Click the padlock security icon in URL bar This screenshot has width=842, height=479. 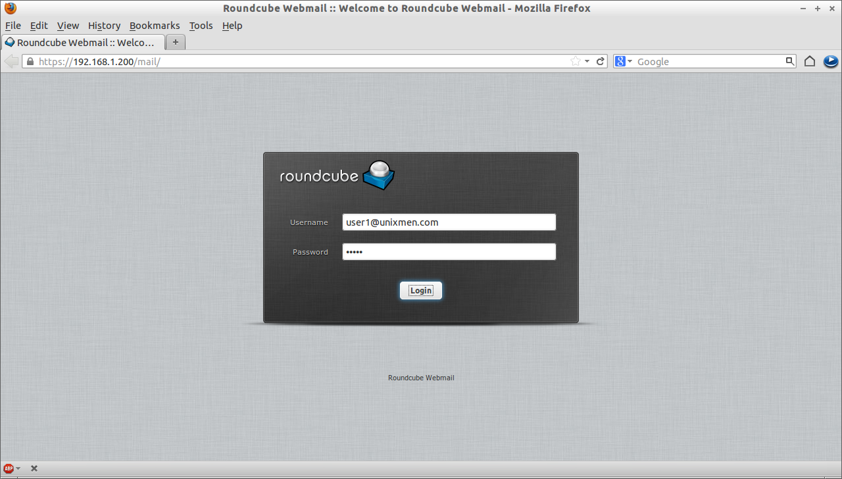pyautogui.click(x=30, y=61)
